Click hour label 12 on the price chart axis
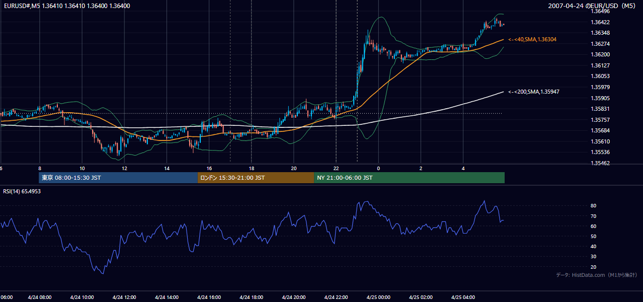The image size is (643, 302). pyautogui.click(x=124, y=169)
